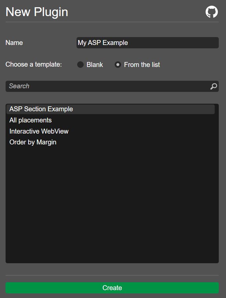Click the magnifier icon in search box

click(x=214, y=86)
